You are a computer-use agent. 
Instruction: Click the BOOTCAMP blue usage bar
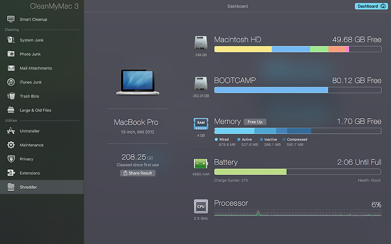271,90
